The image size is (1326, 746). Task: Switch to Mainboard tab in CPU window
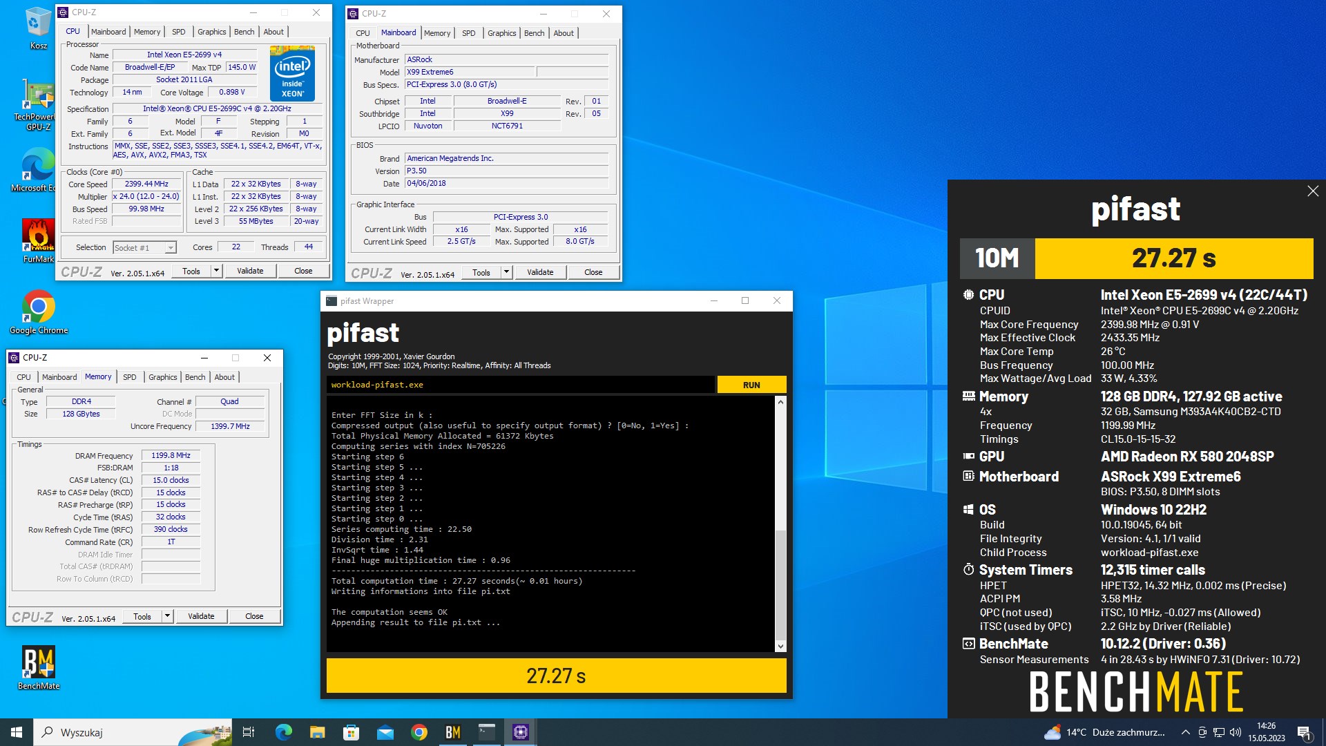coord(108,32)
